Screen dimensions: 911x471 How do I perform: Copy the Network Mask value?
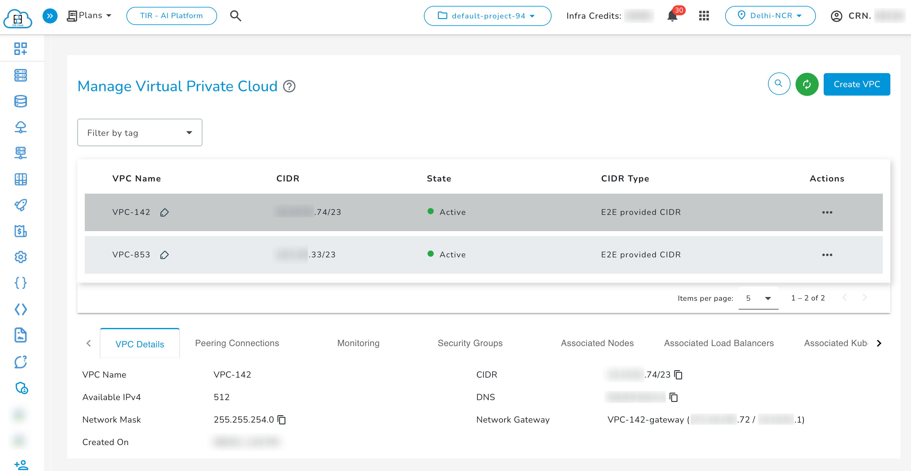coord(281,420)
